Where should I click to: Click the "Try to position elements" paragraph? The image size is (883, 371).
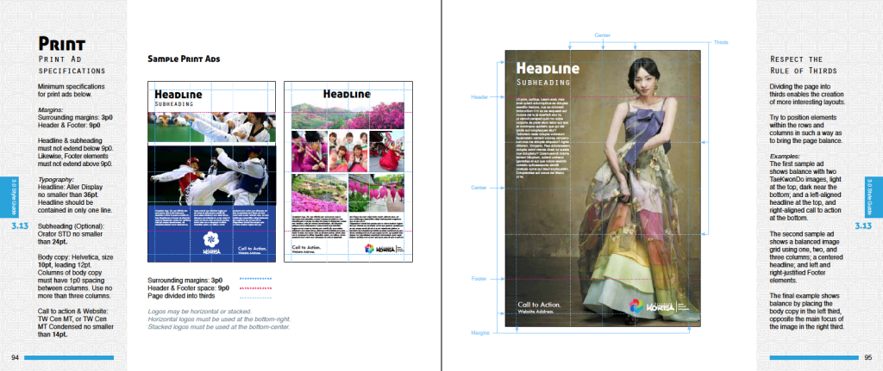click(806, 129)
